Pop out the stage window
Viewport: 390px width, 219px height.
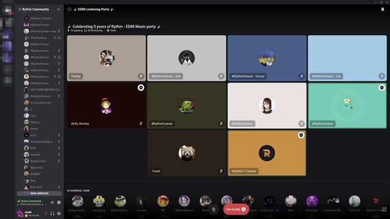(x=385, y=209)
